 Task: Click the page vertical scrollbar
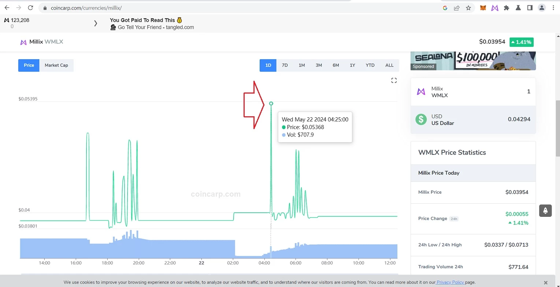pos(558,128)
